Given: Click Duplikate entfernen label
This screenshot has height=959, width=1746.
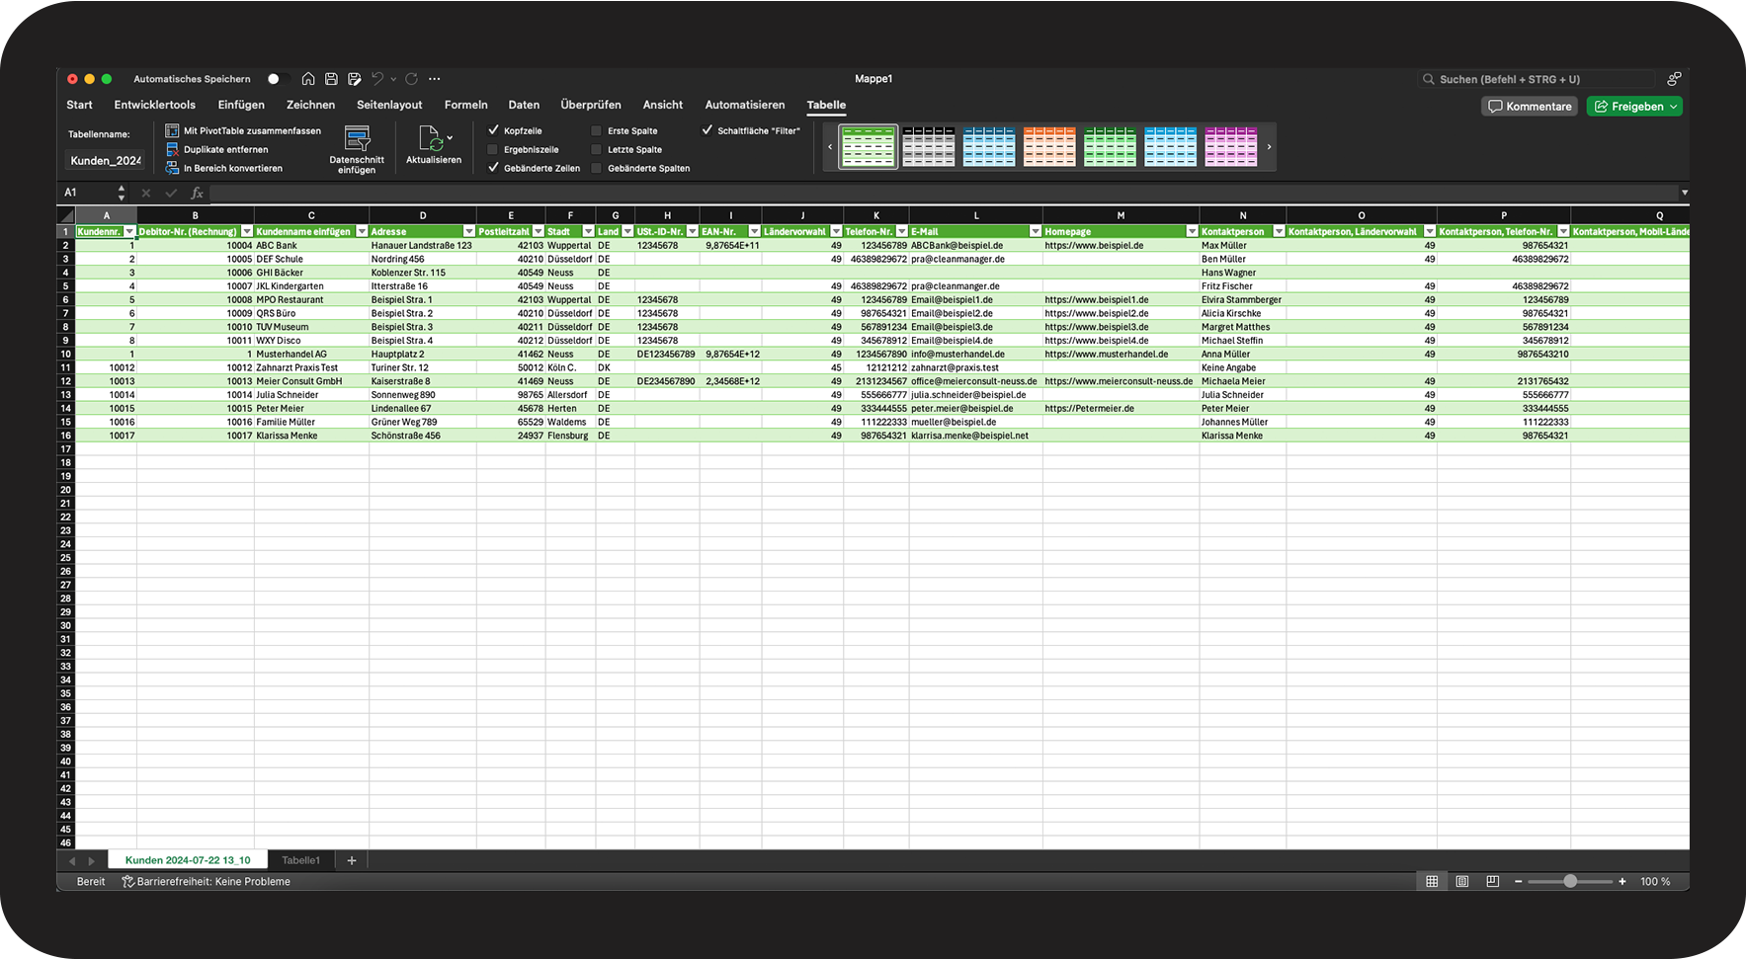Looking at the screenshot, I should coord(225,149).
